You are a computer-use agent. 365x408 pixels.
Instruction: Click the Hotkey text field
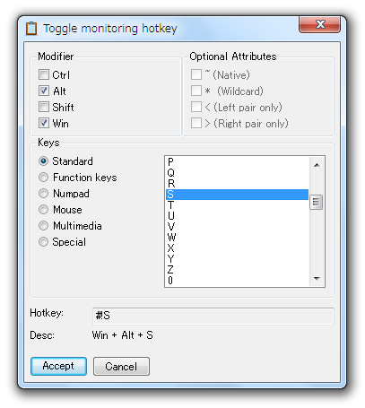(213, 316)
